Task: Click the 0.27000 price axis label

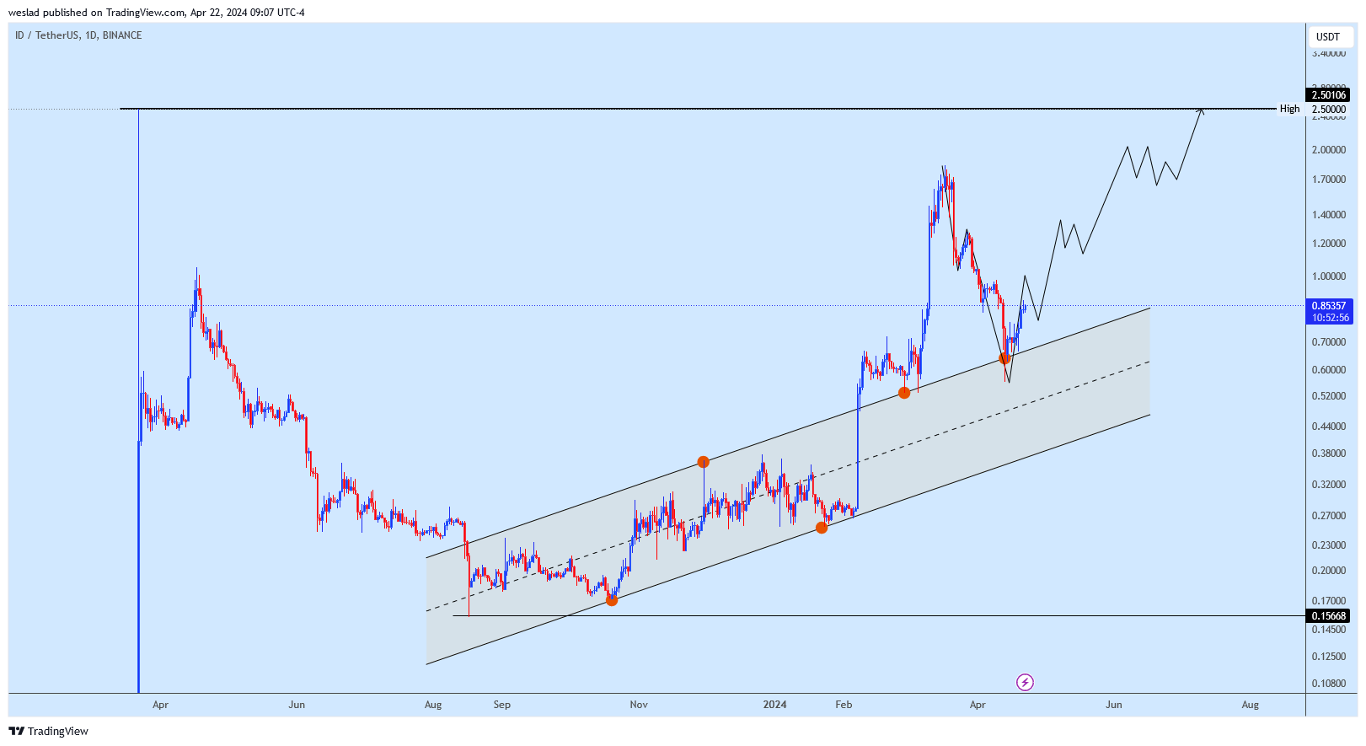Action: coord(1329,516)
